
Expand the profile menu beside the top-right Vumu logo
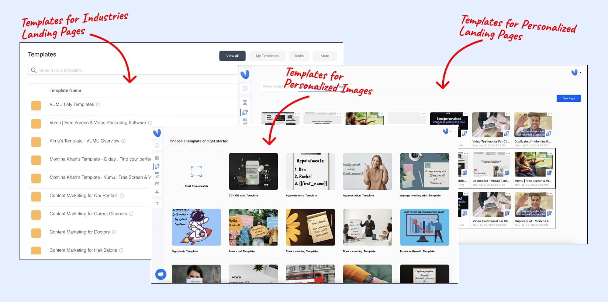point(580,73)
